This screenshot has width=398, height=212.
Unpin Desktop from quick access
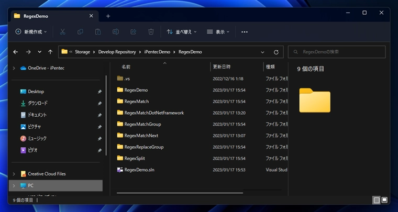pyautogui.click(x=99, y=92)
